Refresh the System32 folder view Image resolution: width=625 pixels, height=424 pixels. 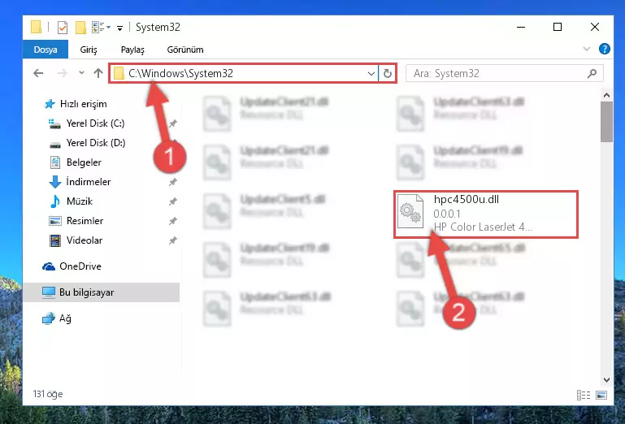click(x=388, y=74)
